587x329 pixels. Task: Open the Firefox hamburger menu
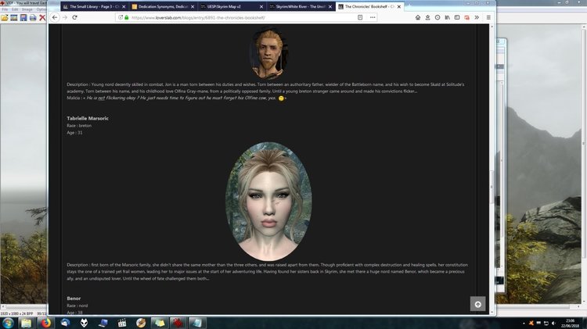[488, 17]
